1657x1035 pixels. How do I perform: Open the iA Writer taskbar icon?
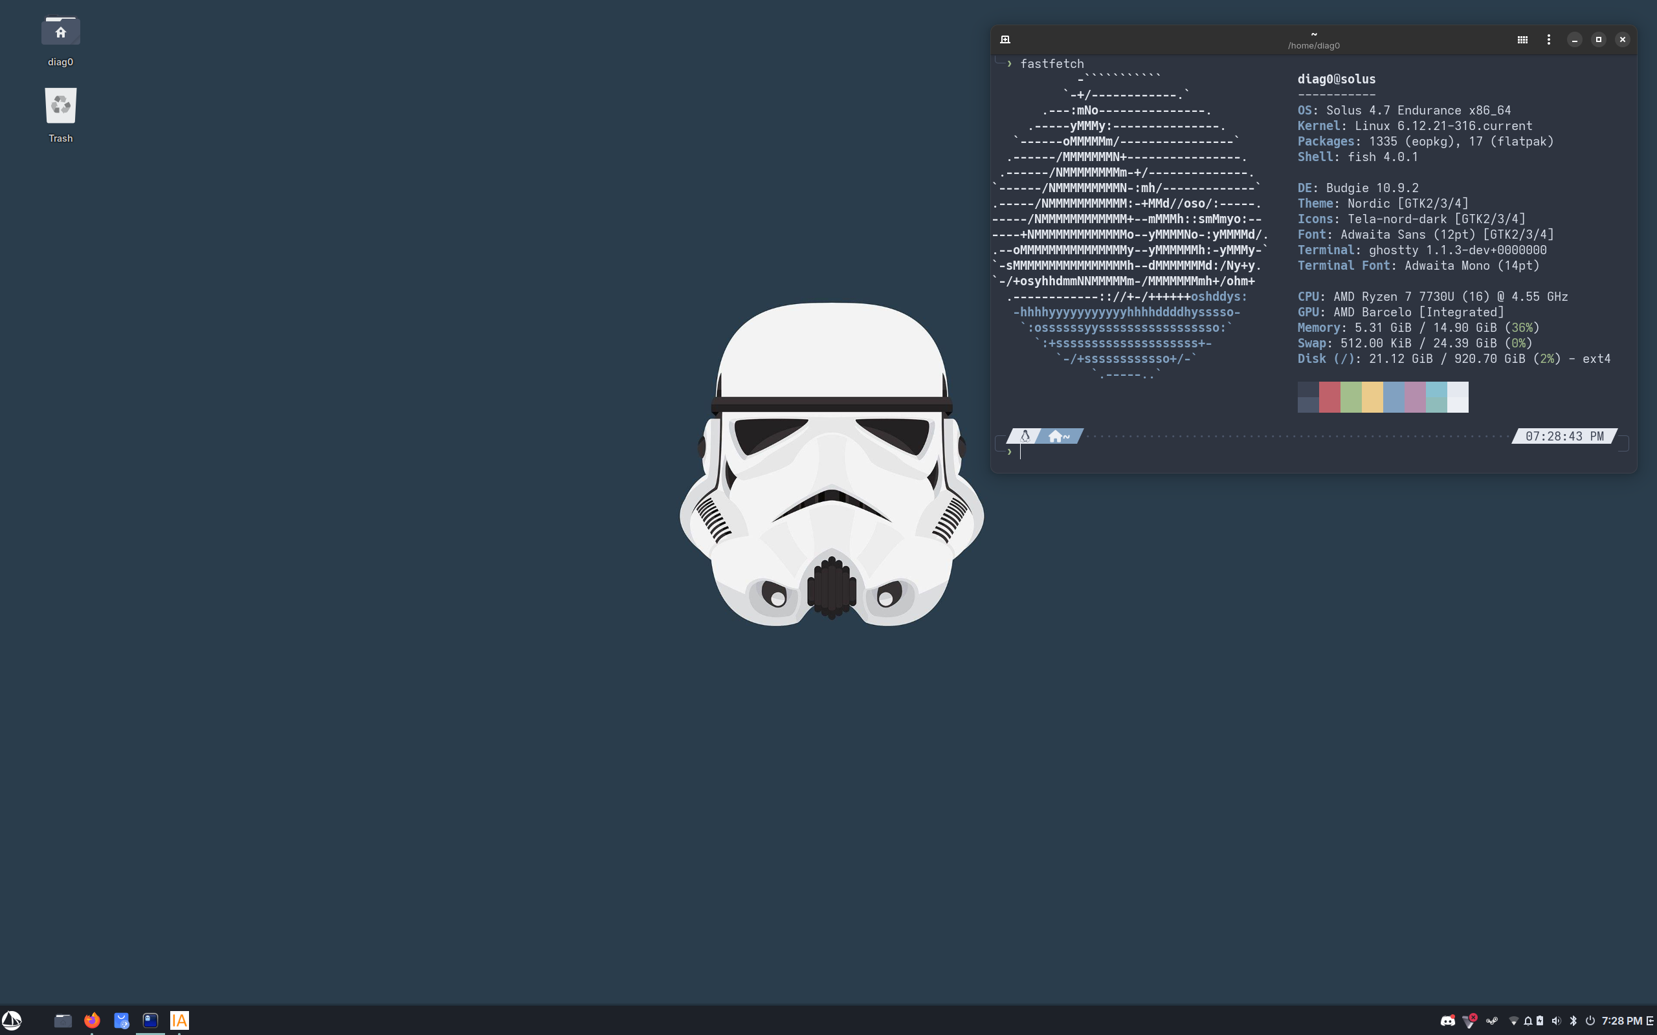point(179,1021)
